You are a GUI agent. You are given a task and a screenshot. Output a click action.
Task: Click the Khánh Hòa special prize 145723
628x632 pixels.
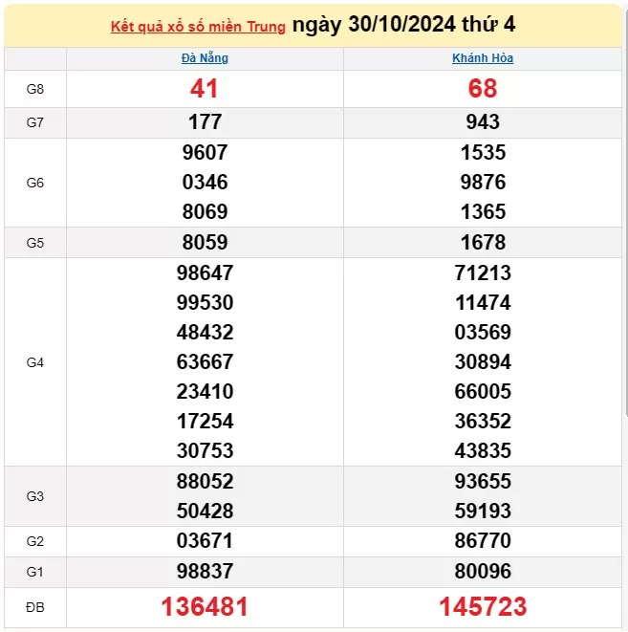[483, 606]
